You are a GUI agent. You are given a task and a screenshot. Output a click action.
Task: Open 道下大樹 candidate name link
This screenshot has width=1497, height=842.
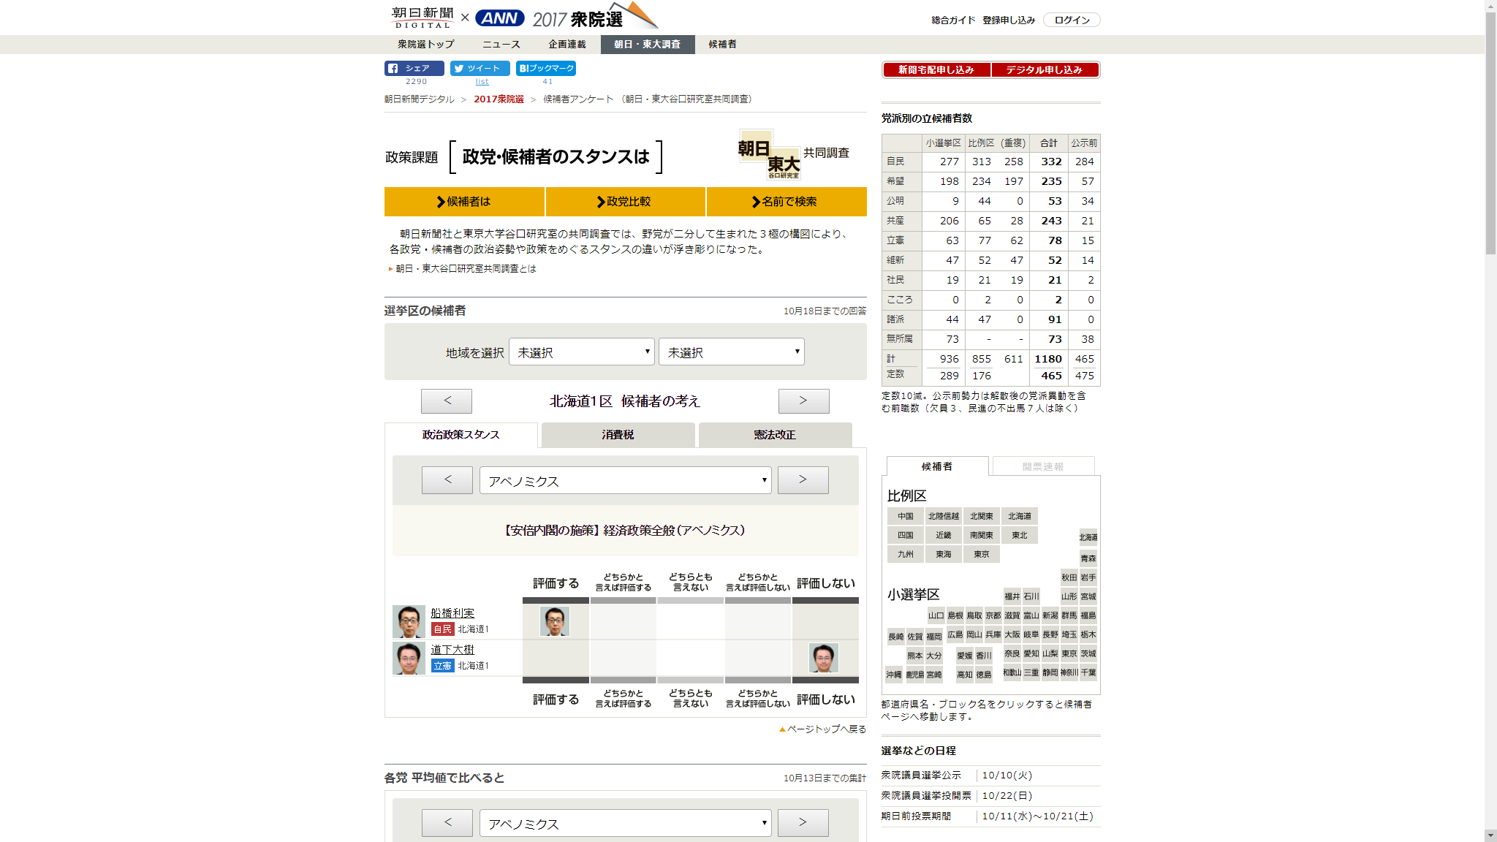tap(452, 649)
